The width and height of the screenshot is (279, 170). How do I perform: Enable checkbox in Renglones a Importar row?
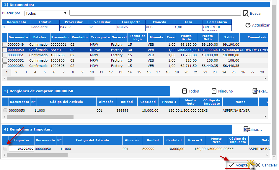coord(5,149)
